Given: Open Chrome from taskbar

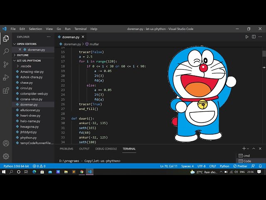Looking at the screenshot, I should coord(82,172).
